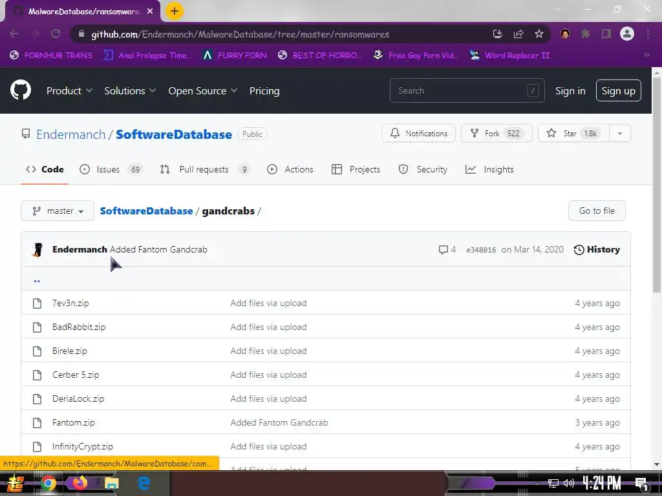662x496 pixels.
Task: Toggle the browser side panel icon
Action: [606, 34]
